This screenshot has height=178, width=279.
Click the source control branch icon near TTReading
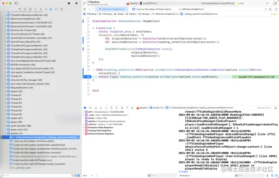point(84,3)
